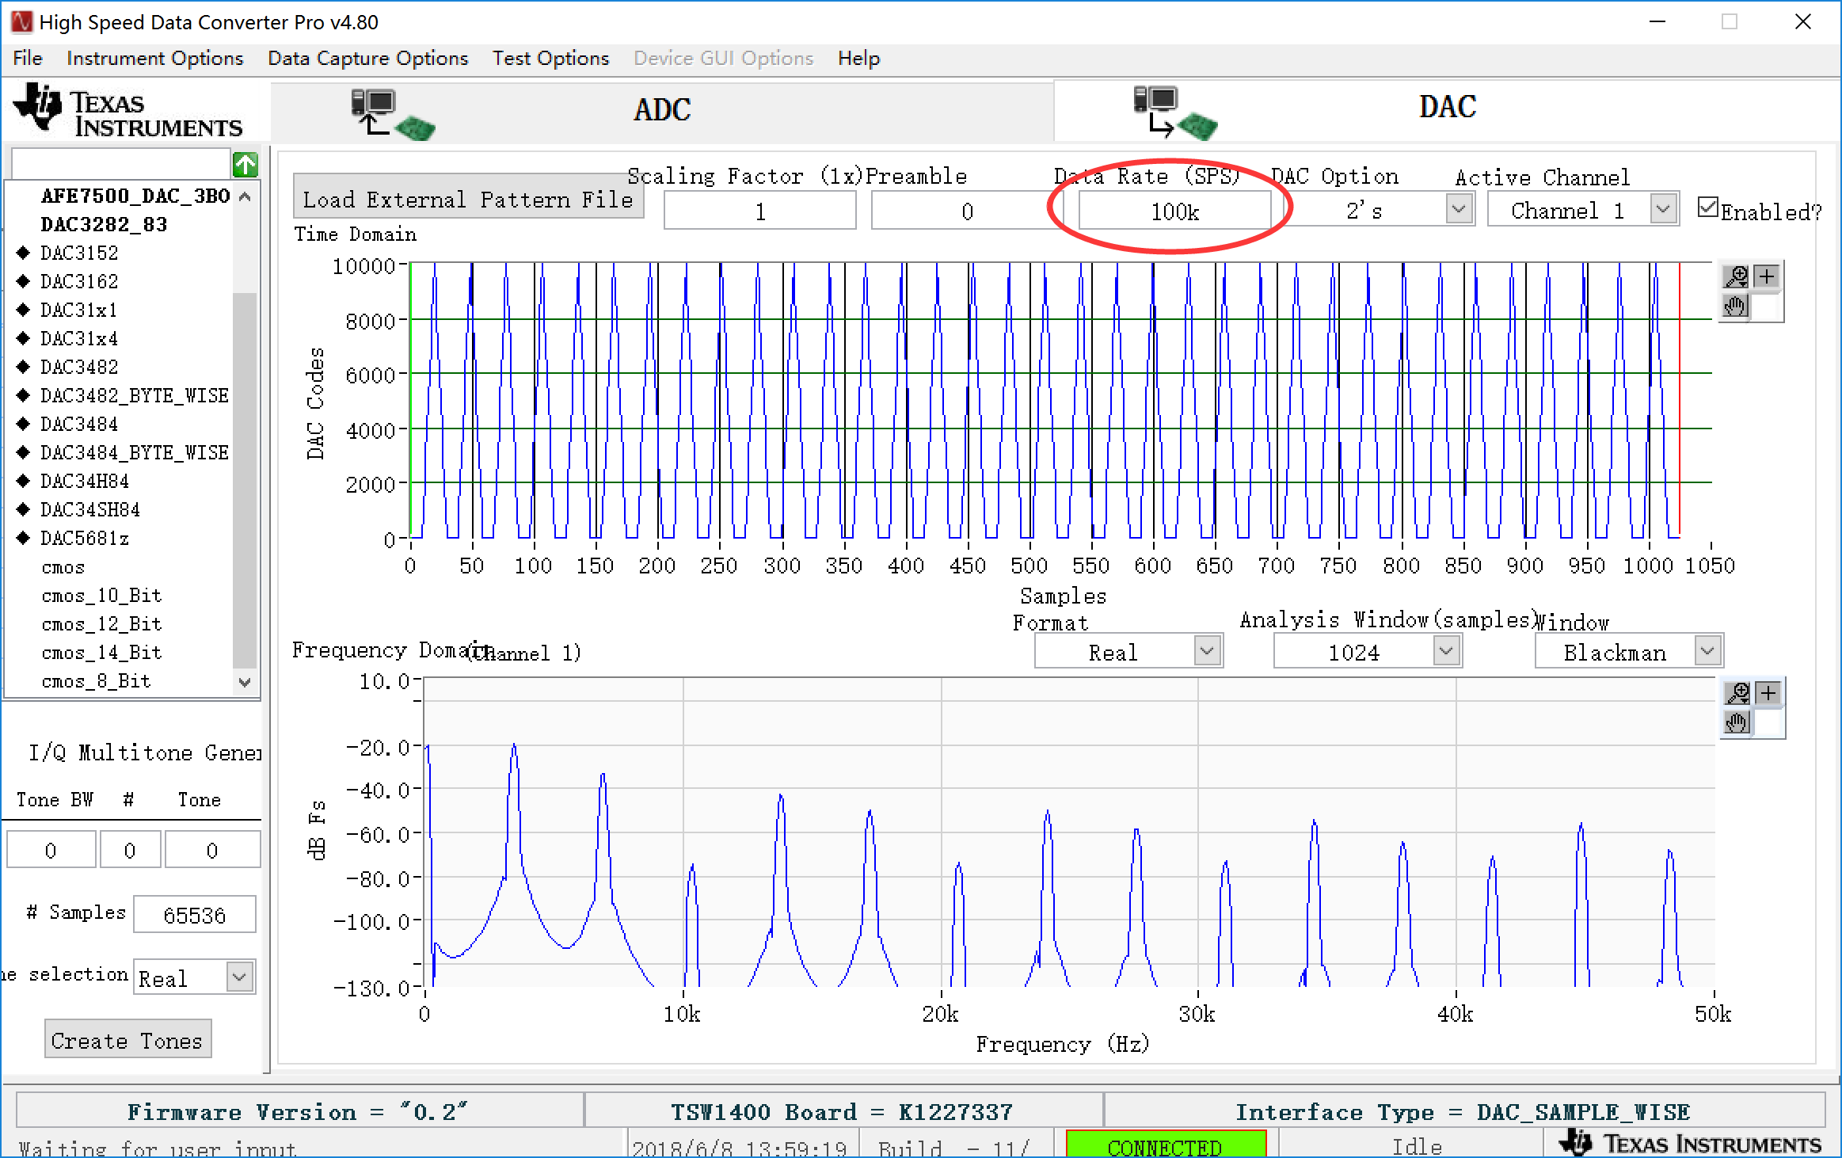Switch to the ADC tab
This screenshot has height=1158, width=1842.
[x=662, y=110]
